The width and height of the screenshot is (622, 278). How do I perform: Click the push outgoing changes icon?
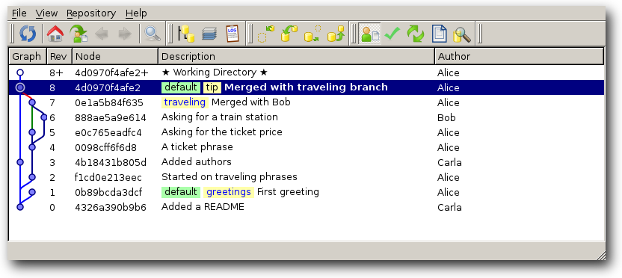[x=336, y=34]
